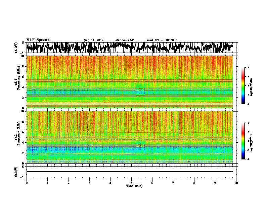
Task: Click the "station=KAP" header label
Action: coord(125,40)
